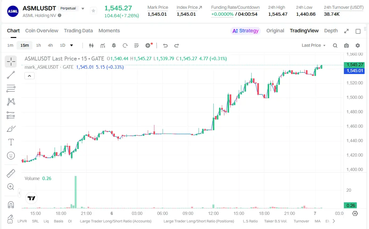Open the ASML Holding NV info icon
The height and width of the screenshot is (229, 369).
click(60, 16)
